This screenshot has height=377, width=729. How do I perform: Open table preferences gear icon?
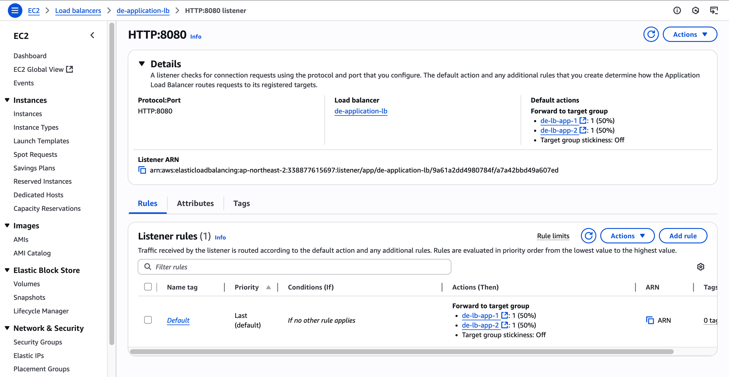(701, 267)
